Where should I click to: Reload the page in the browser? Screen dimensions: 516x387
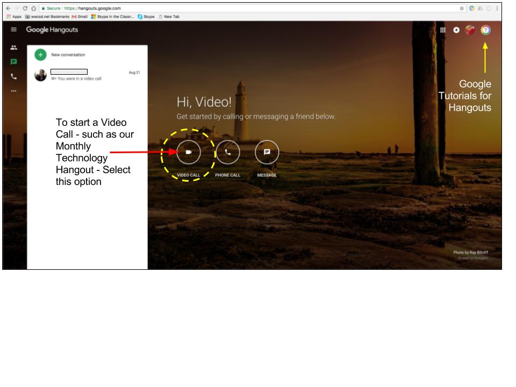(25, 9)
